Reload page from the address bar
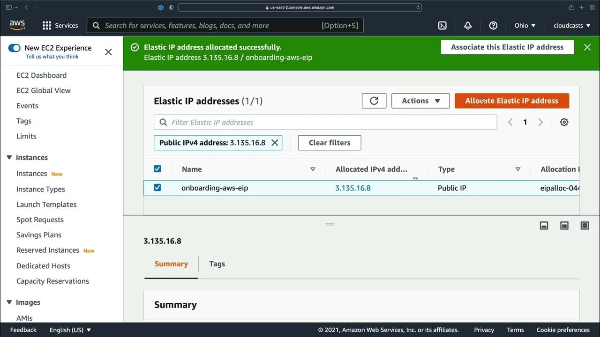 coord(418,7)
